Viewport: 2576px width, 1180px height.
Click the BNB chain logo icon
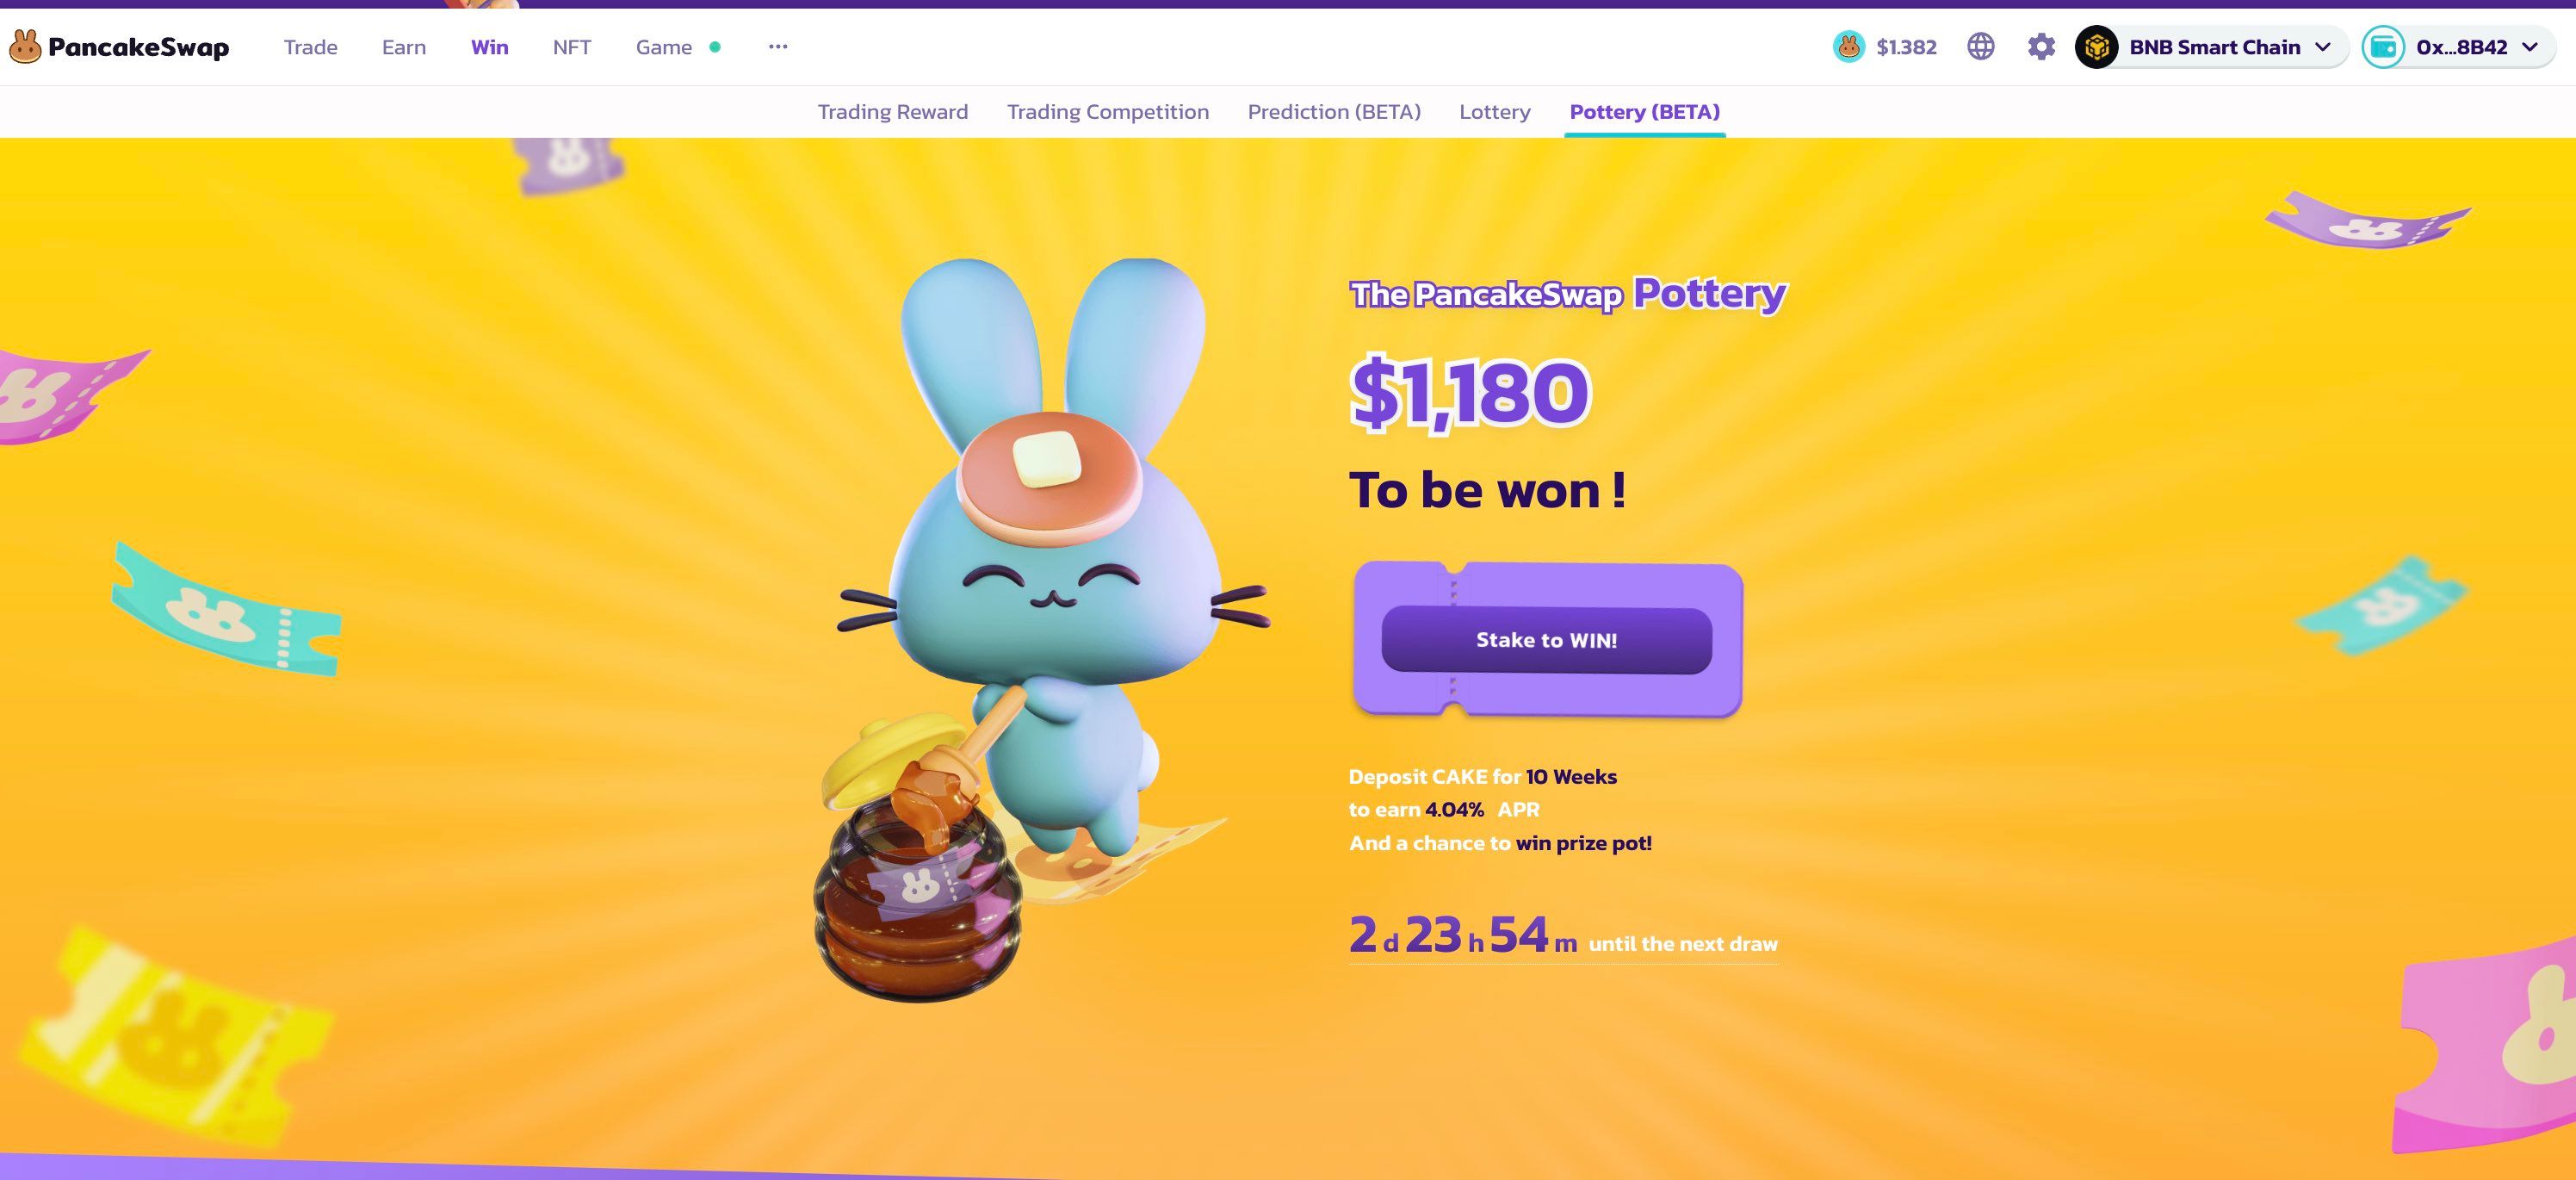tap(2096, 47)
